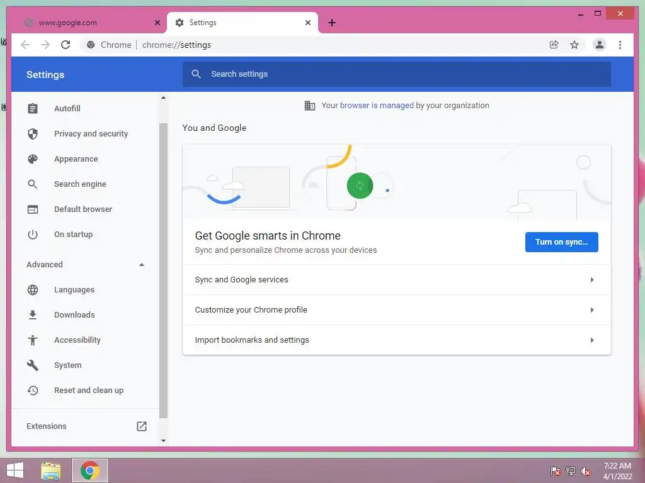Viewport: 645px width, 483px height.
Task: Open File Explorer from the taskbar
Action: pos(51,470)
